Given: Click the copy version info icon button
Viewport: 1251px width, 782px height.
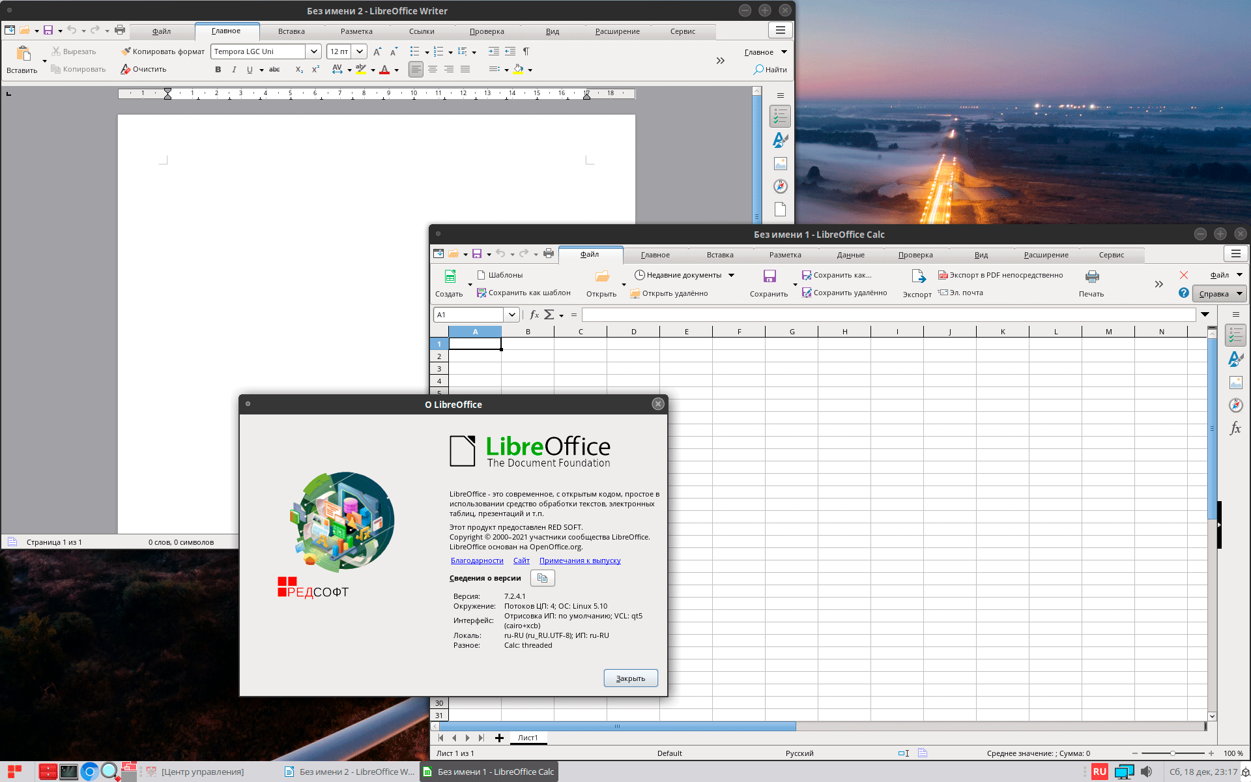Looking at the screenshot, I should 542,578.
